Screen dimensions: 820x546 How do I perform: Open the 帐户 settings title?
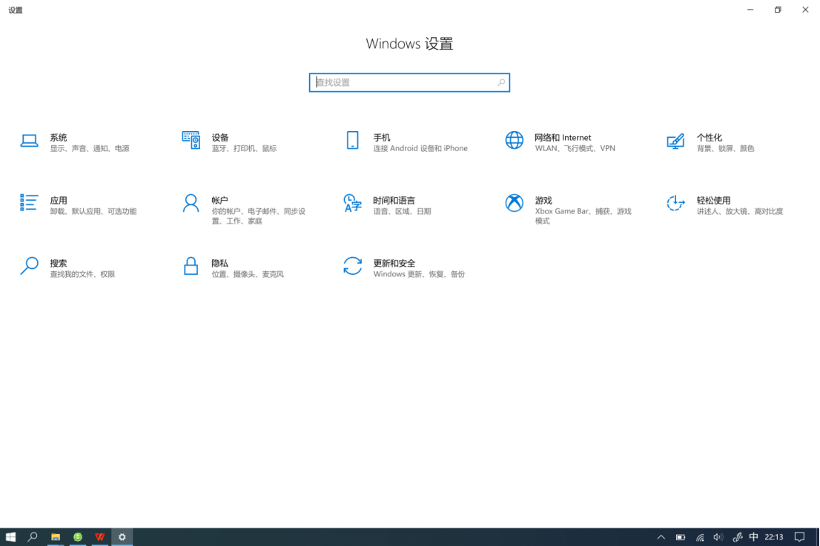219,200
